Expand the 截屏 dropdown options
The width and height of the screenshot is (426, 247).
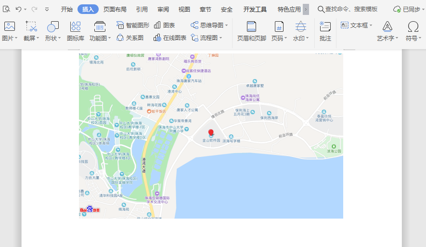point(38,38)
